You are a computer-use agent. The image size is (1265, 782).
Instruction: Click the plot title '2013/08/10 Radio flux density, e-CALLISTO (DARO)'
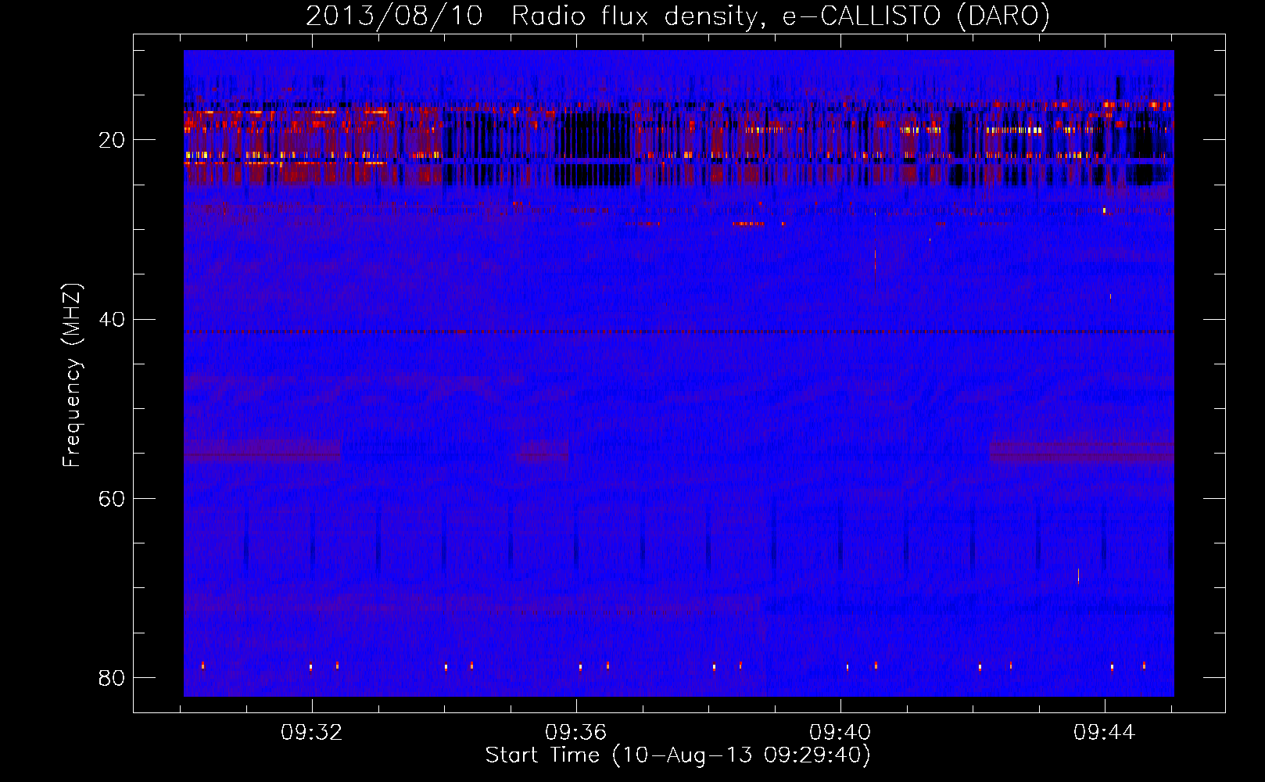coord(677,16)
